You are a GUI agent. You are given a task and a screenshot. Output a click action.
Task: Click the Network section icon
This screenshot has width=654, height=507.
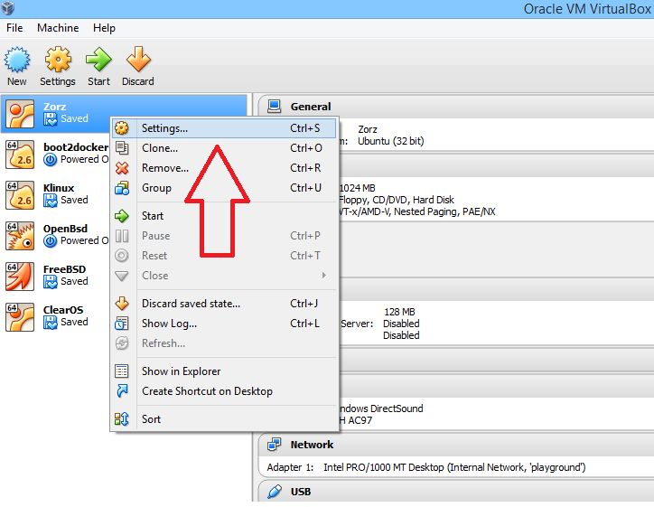[x=274, y=445]
